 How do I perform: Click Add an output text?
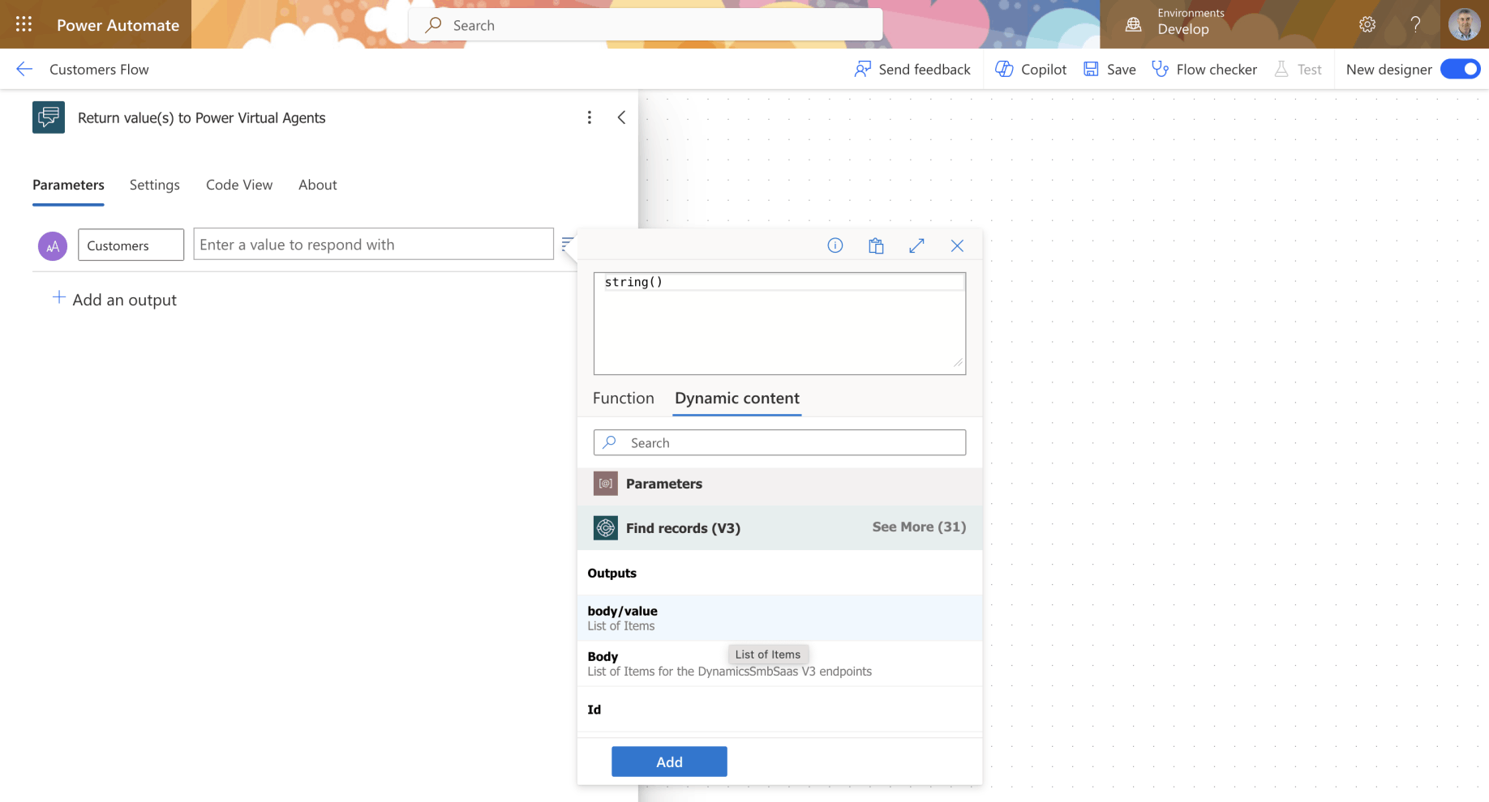[x=125, y=300]
